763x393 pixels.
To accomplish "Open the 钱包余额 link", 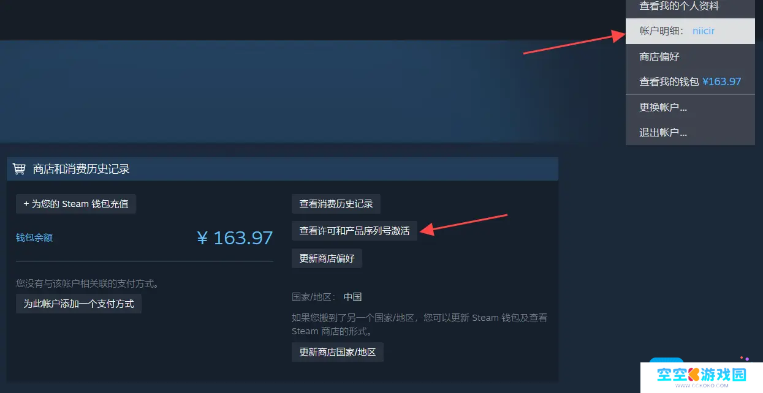I will 34,238.
